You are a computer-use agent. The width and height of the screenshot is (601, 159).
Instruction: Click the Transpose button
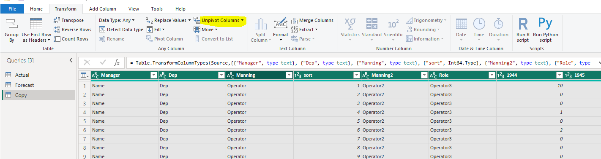tap(69, 20)
